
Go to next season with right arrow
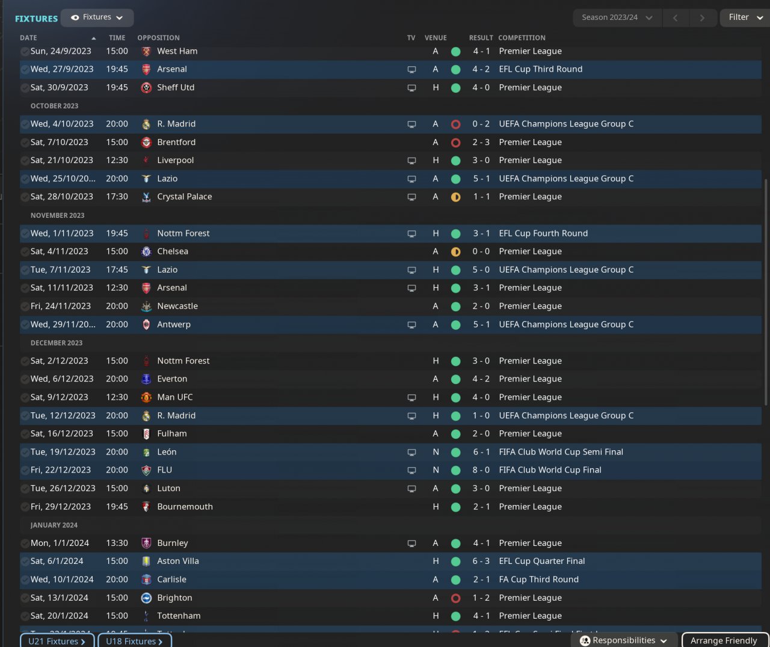pyautogui.click(x=702, y=17)
